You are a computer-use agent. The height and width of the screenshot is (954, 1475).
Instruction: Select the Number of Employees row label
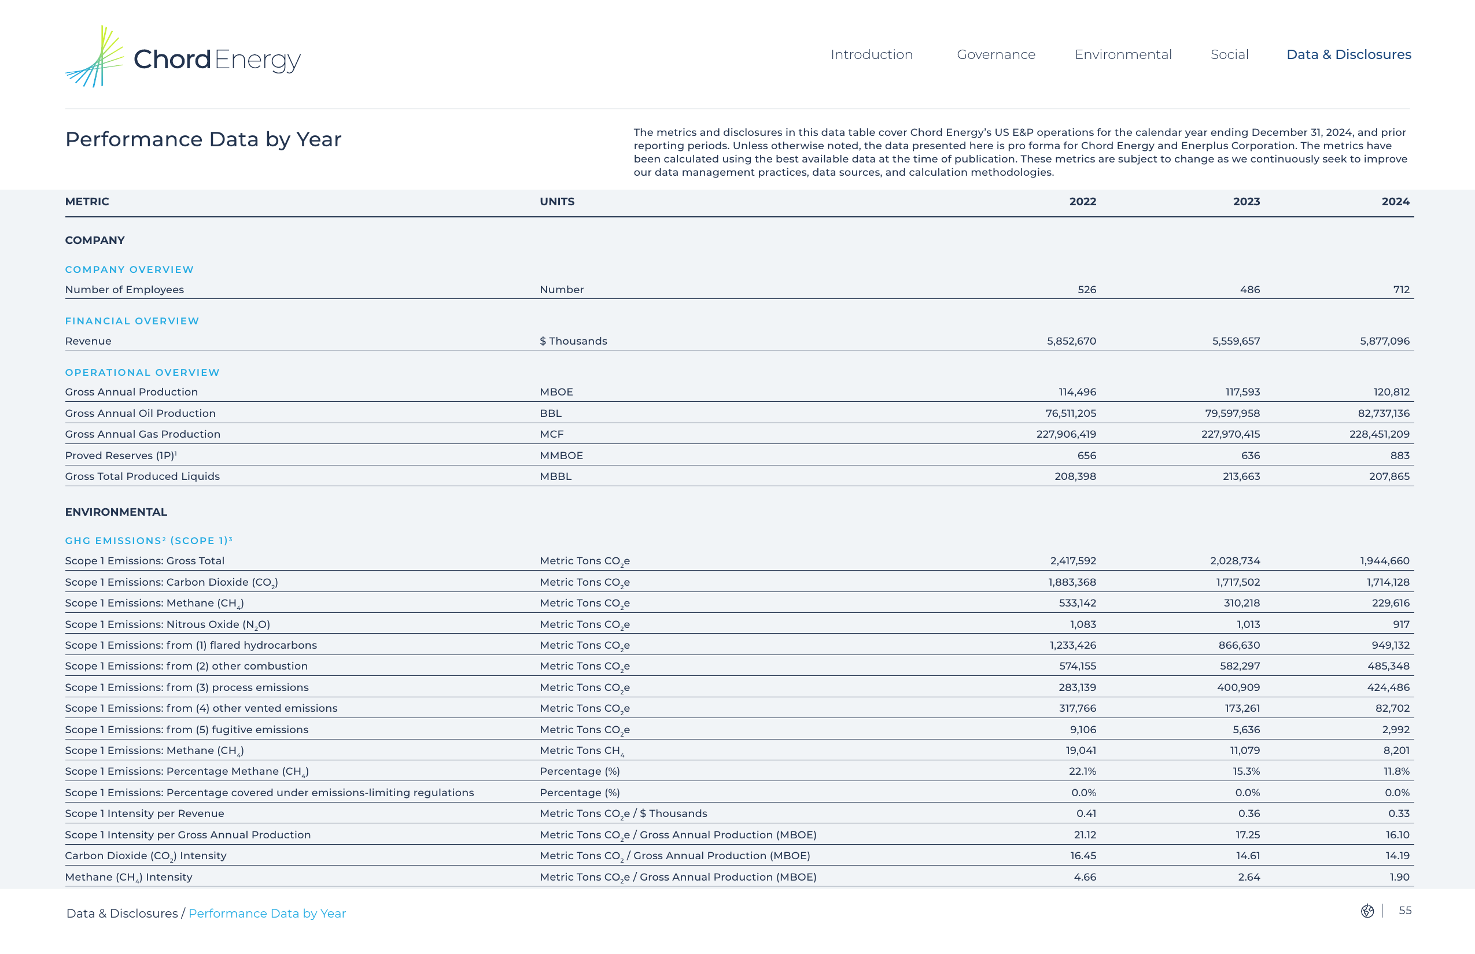coord(124,289)
